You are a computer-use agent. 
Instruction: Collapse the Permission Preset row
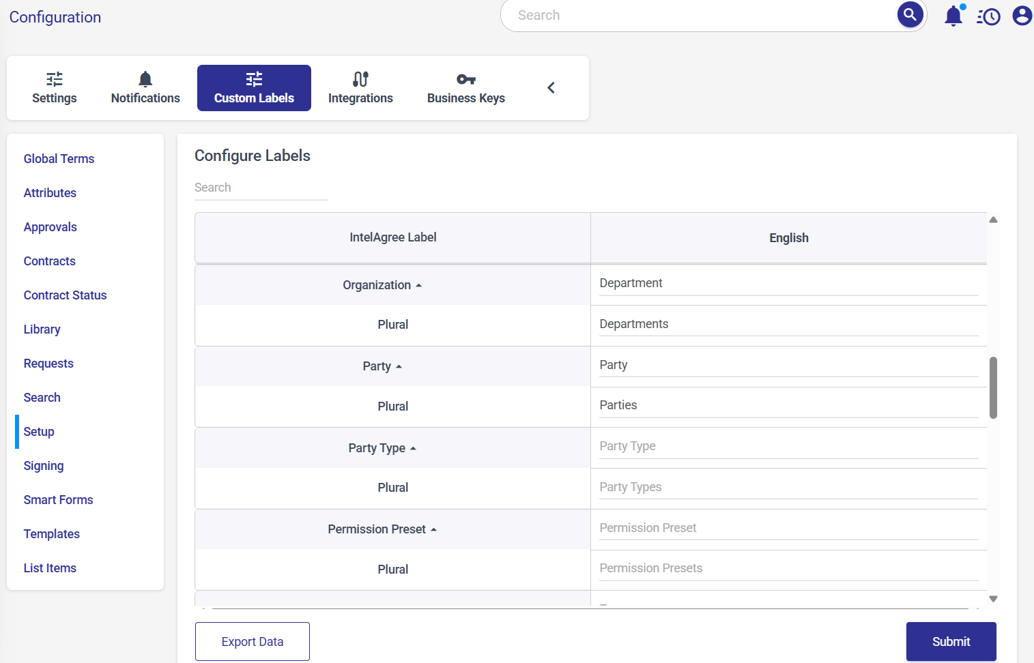pyautogui.click(x=433, y=529)
